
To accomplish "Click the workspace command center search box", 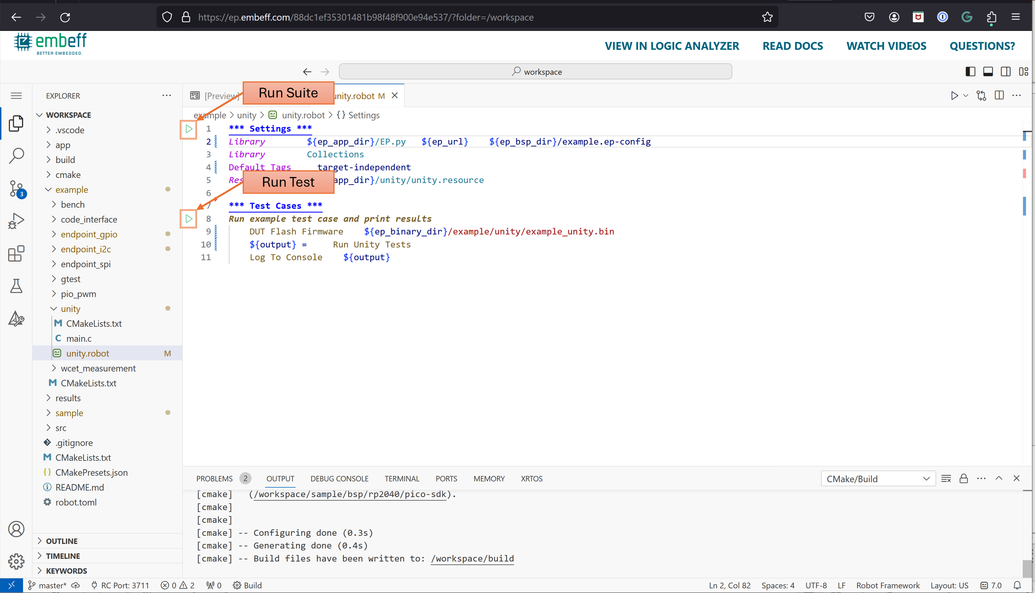I will 535,72.
